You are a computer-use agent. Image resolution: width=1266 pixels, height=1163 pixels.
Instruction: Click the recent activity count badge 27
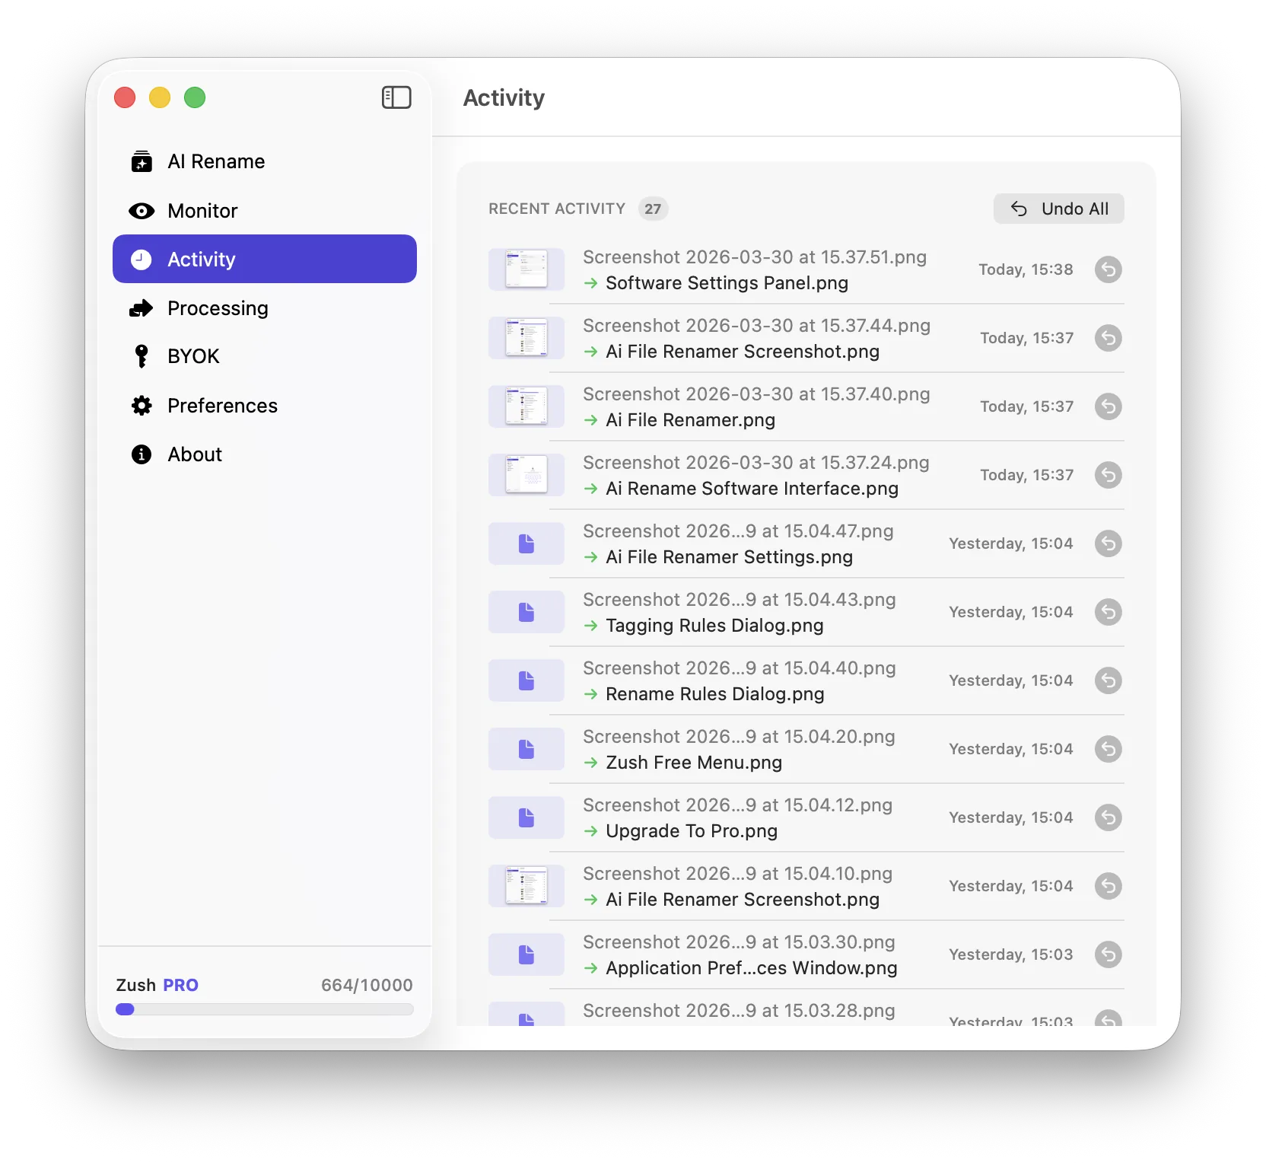652,209
